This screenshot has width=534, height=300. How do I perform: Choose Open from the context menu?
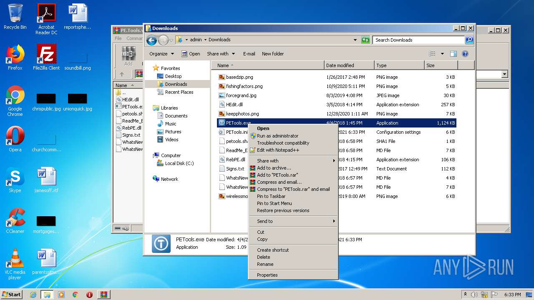293,128
